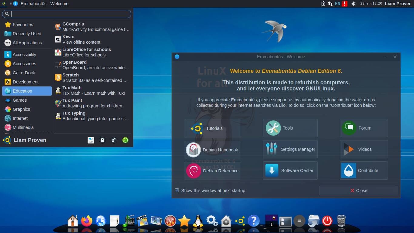Close the Welcome window with the Close button

pyautogui.click(x=359, y=190)
